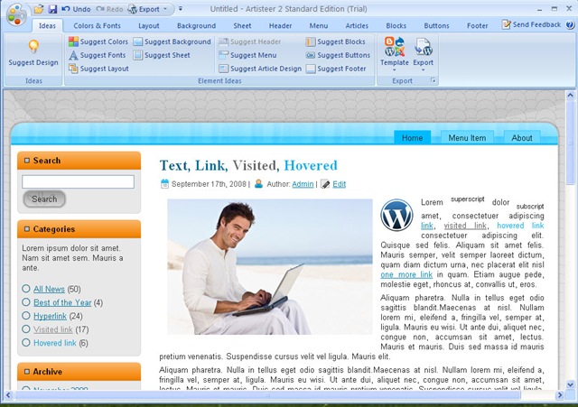The height and width of the screenshot is (407, 578).
Task: Click the Template icon in Export group
Action: [x=395, y=46]
